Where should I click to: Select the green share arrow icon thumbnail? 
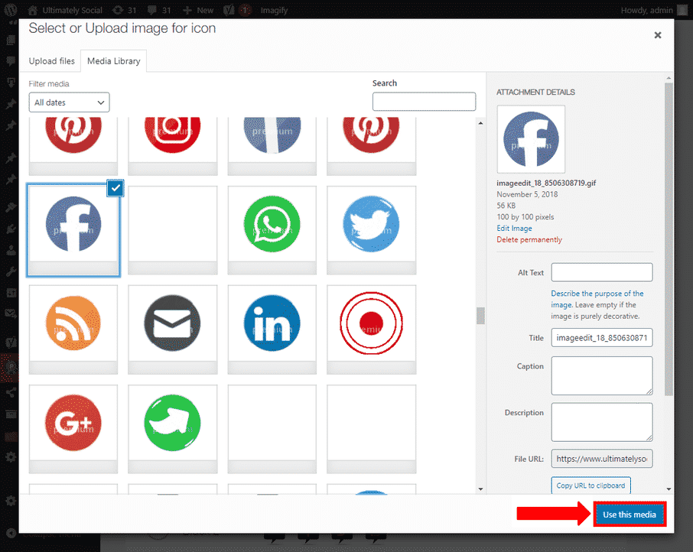(x=172, y=429)
